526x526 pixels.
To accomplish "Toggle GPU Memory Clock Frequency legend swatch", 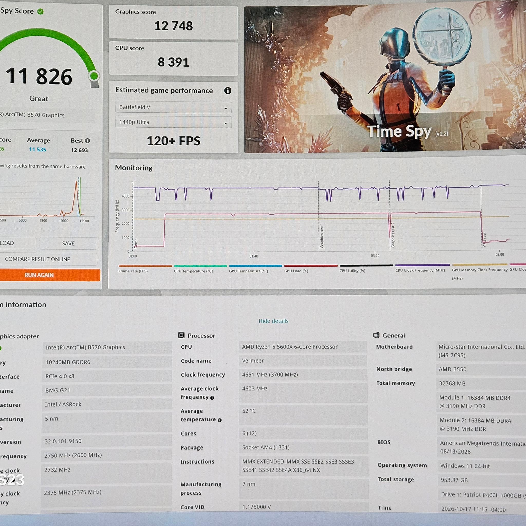I will tap(480, 264).
